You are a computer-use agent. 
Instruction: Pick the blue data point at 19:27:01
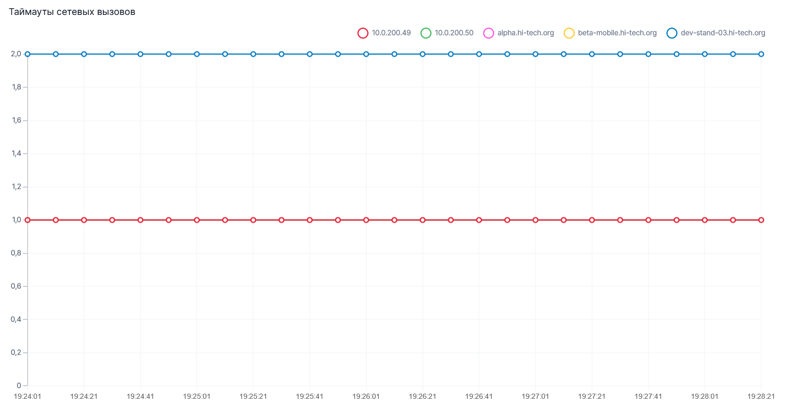coord(536,54)
